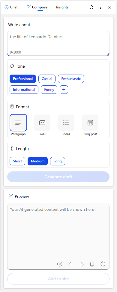Copy the preview content with copy icon

[92, 264]
